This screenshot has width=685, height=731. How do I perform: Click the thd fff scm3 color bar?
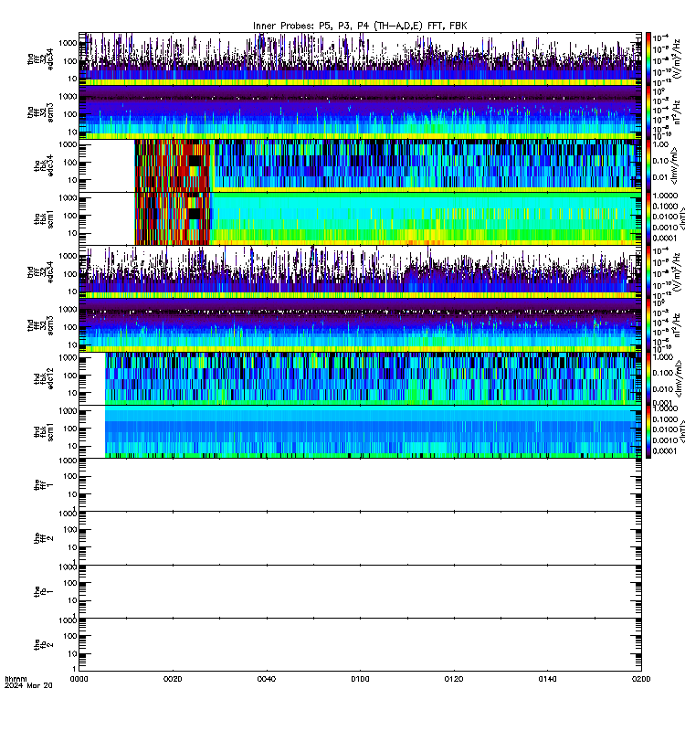(x=648, y=325)
